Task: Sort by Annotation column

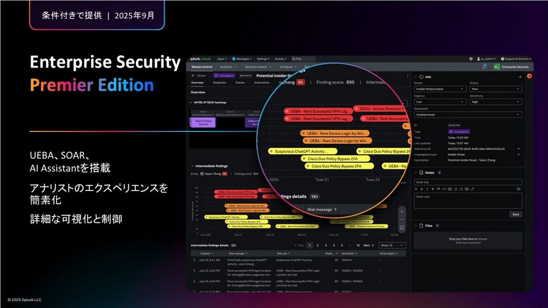Action: [x=349, y=253]
